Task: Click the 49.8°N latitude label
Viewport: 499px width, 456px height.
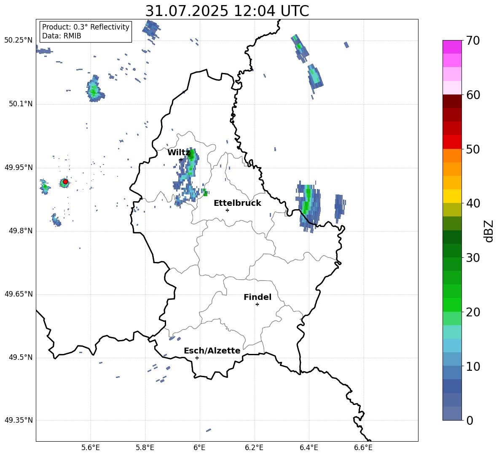Action: [21, 231]
